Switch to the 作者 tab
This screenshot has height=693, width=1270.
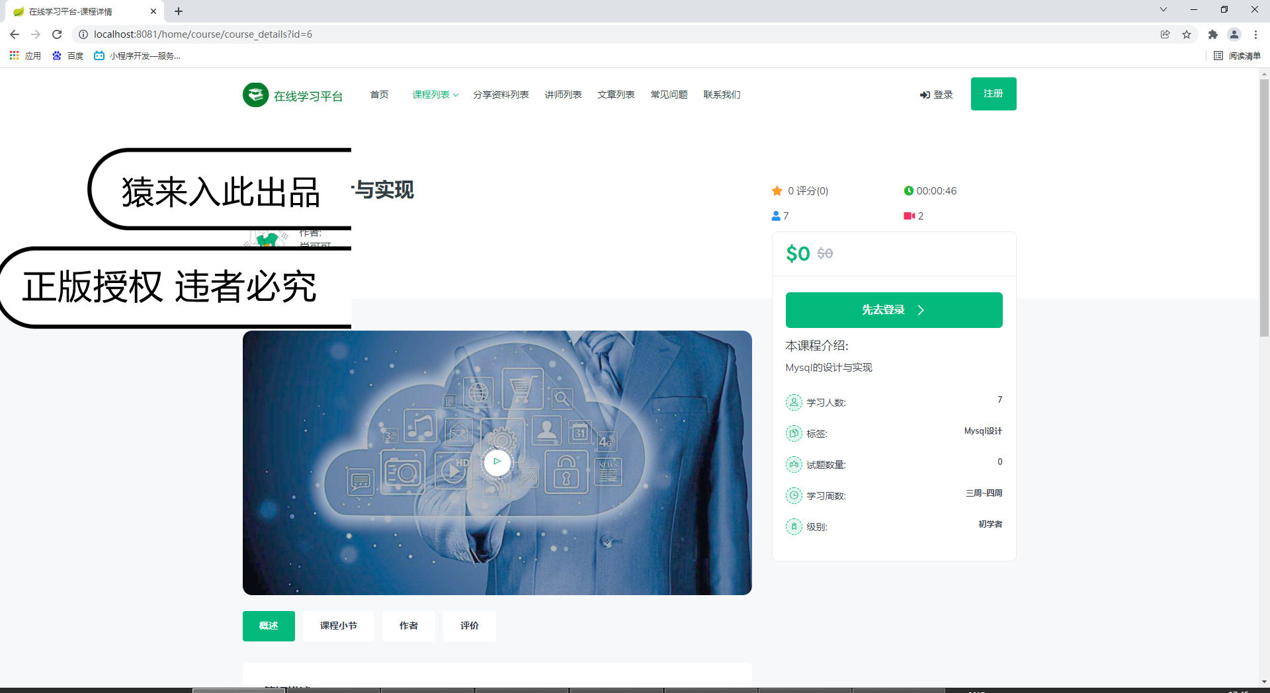(x=409, y=626)
